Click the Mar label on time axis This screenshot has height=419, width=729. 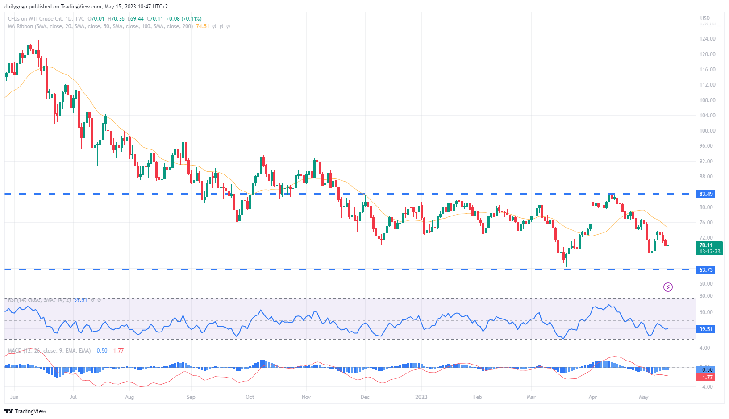tap(531, 397)
